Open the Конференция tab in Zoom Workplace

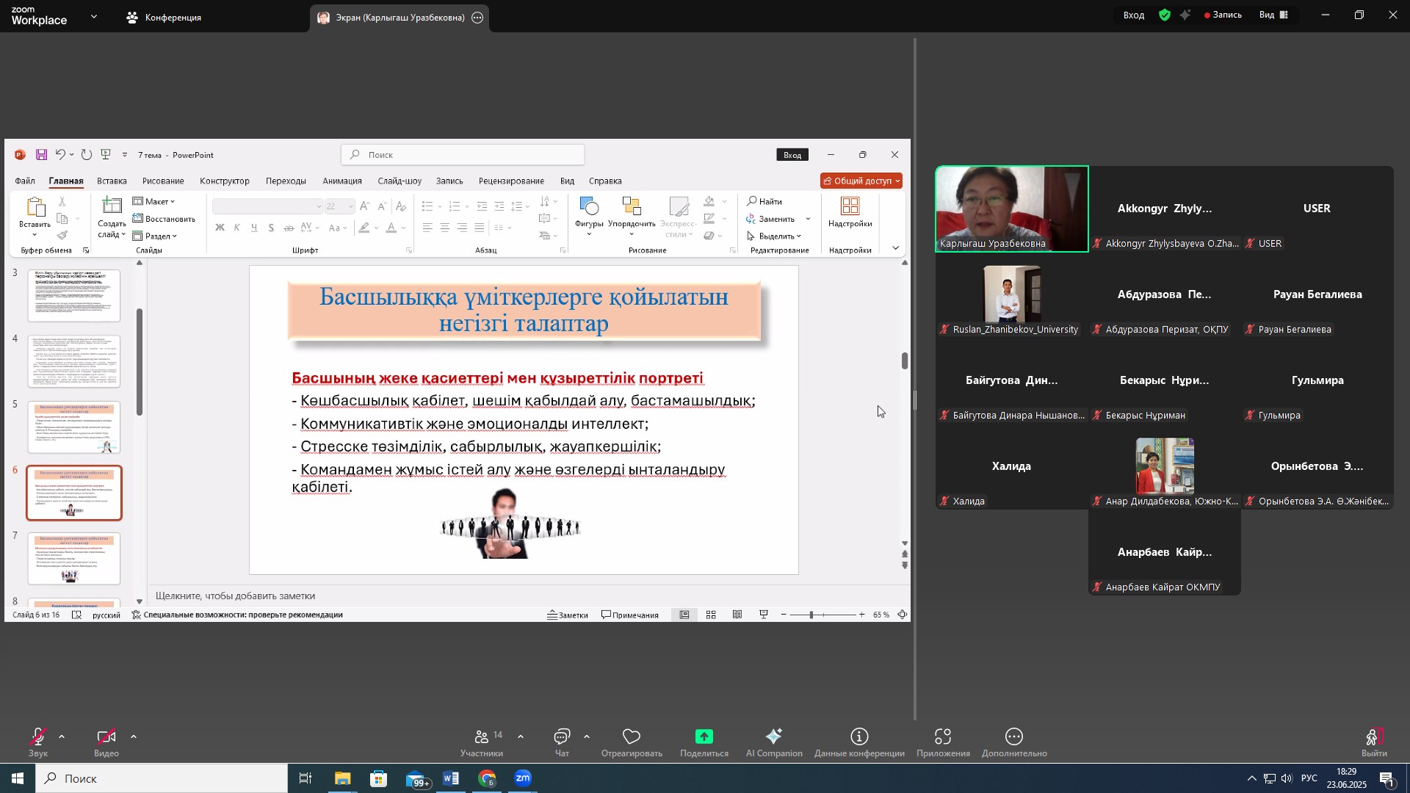(x=164, y=17)
